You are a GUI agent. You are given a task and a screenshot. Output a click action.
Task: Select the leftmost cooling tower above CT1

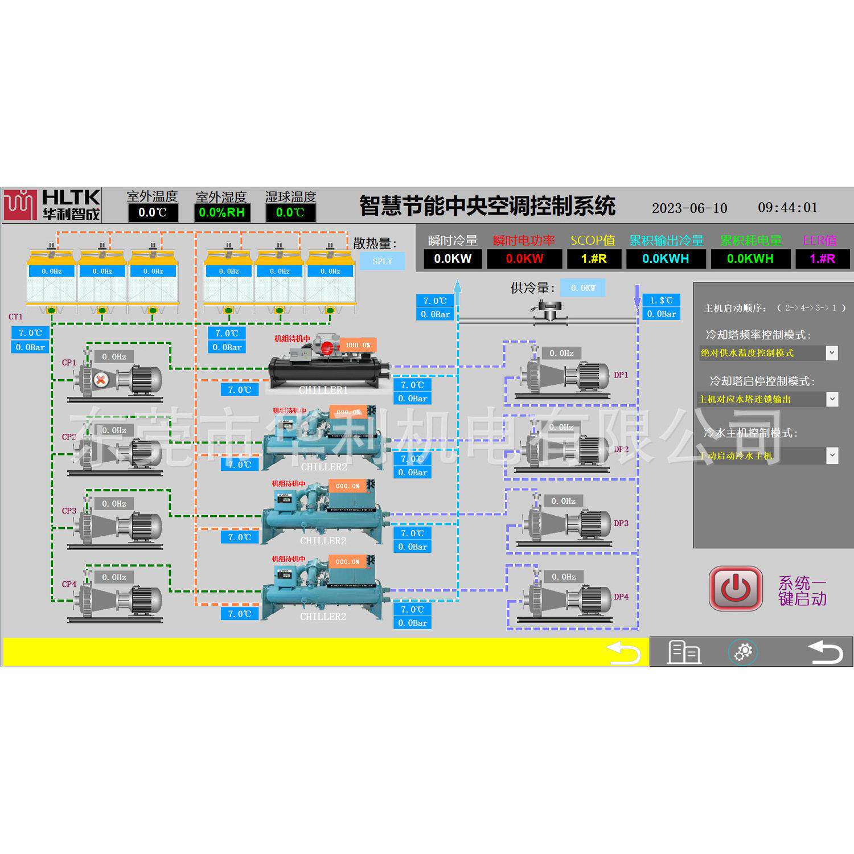pos(52,279)
